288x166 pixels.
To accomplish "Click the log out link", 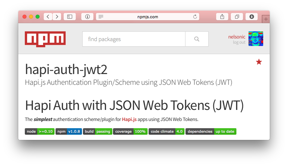I will [239, 42].
